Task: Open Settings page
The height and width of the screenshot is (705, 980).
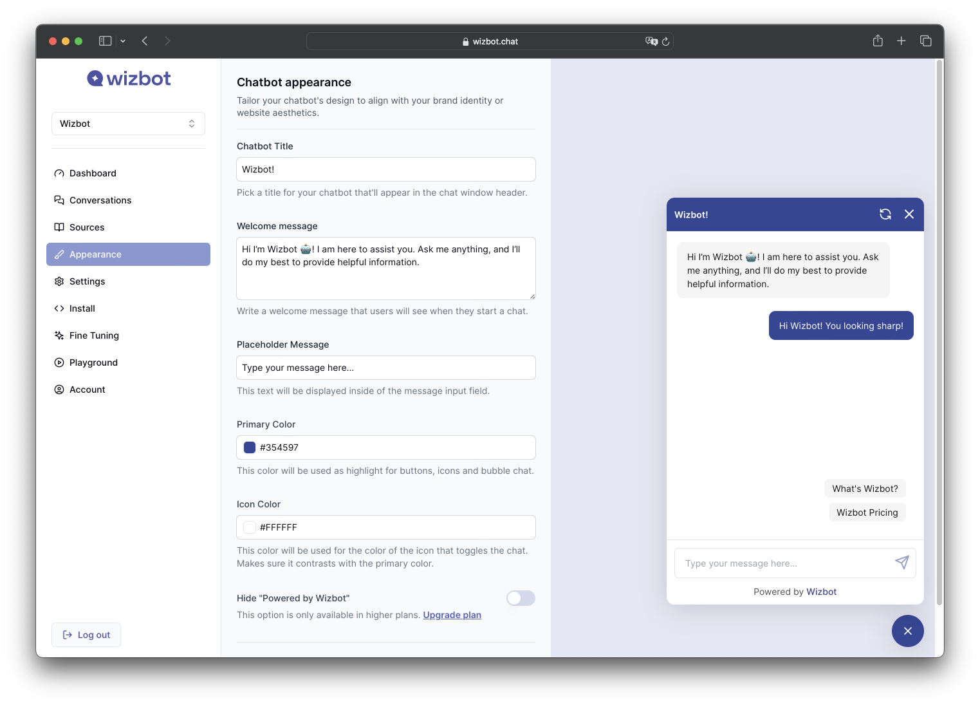Action: [x=128, y=281]
